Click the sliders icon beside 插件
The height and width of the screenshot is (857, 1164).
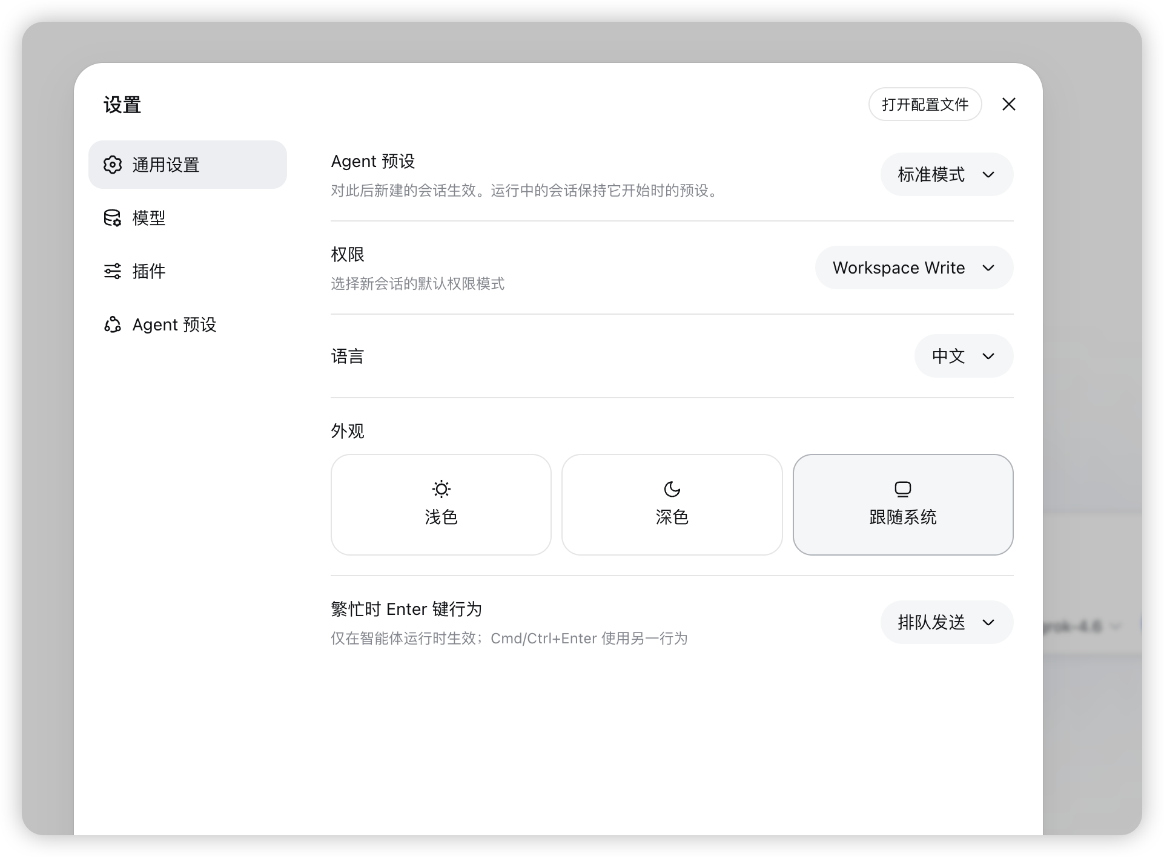point(113,271)
